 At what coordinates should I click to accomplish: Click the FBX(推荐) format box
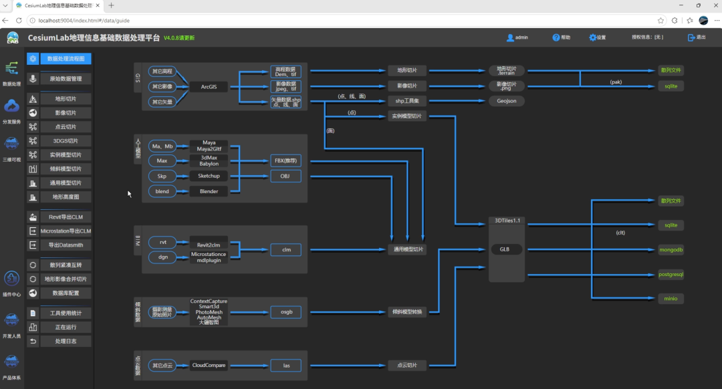tap(285, 160)
